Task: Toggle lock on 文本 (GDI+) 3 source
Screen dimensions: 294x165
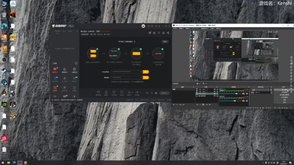Action: [217, 89]
